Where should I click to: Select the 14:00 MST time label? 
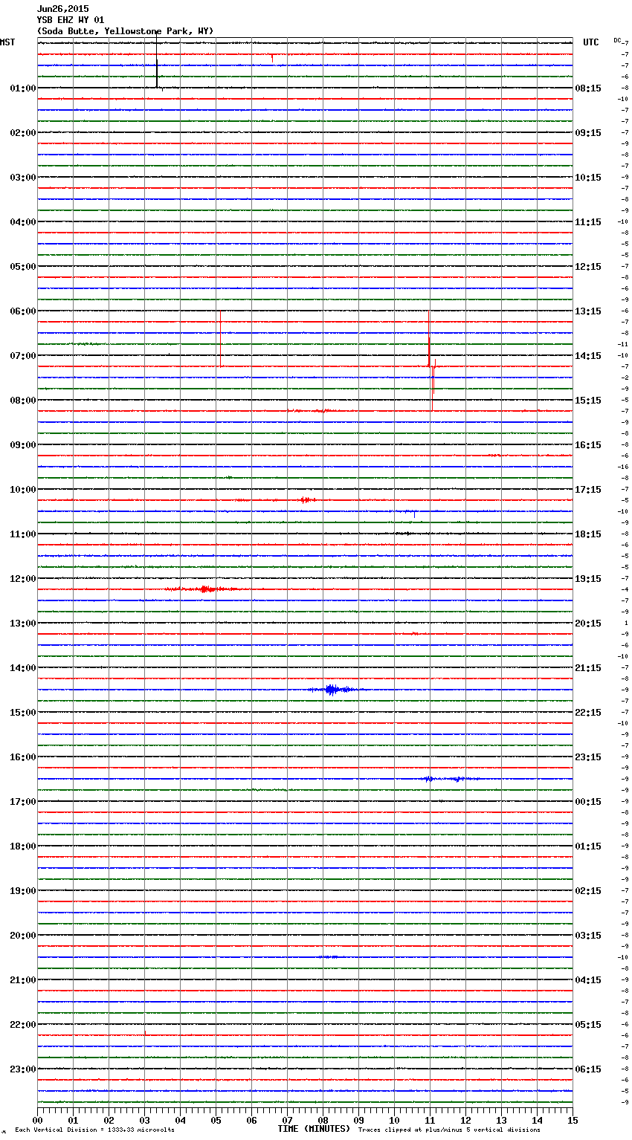tap(23, 668)
